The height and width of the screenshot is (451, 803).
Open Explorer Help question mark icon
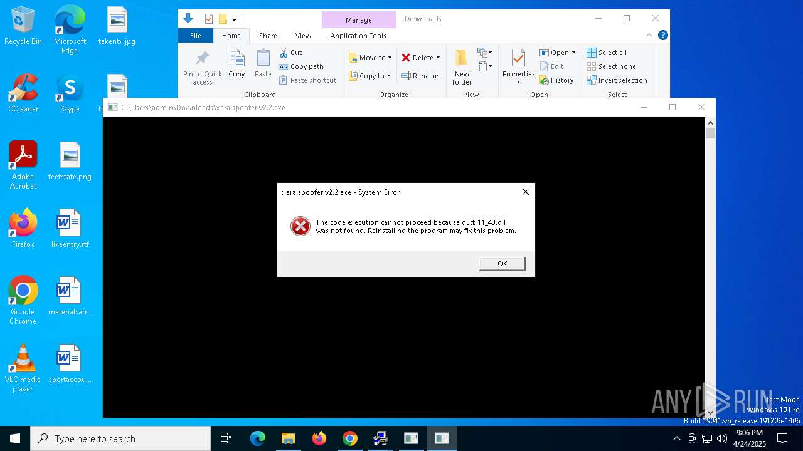tap(662, 36)
